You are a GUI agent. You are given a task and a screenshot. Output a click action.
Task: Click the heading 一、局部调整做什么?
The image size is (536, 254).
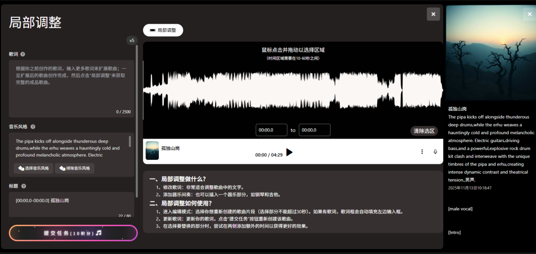pos(177,179)
